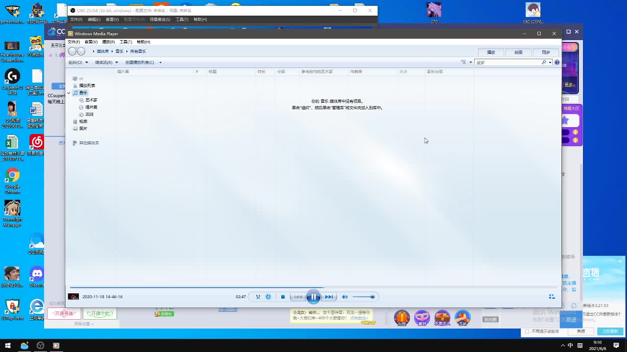Open the notification center in the taskbar

[616, 346]
